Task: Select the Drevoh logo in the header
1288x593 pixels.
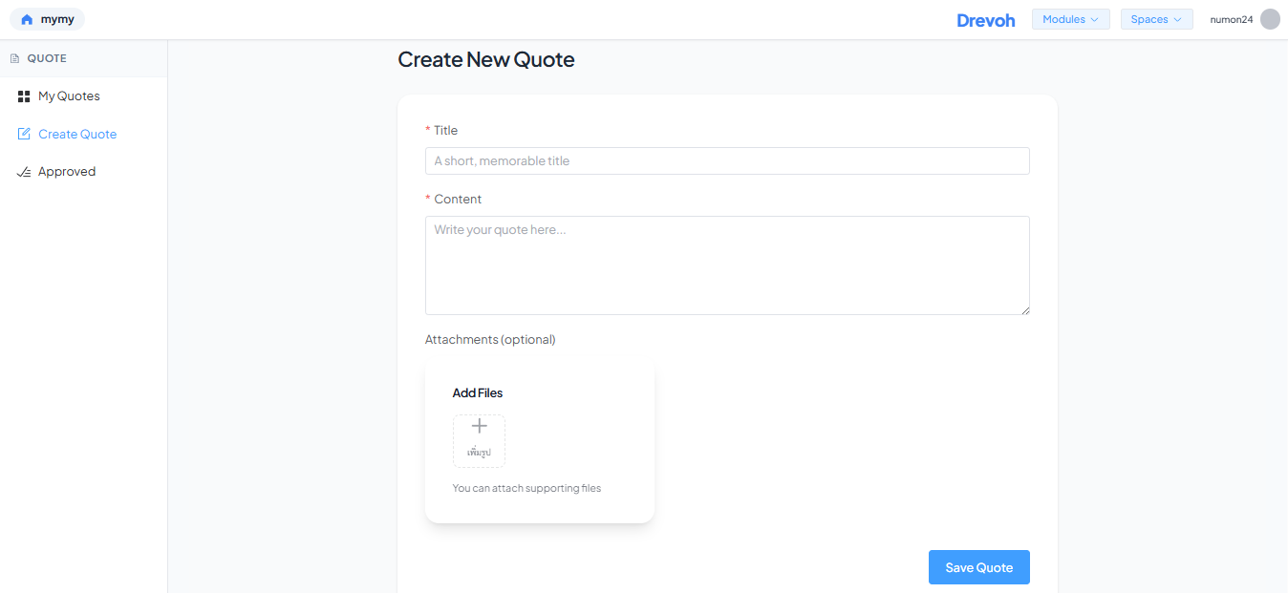Action: pos(986,19)
